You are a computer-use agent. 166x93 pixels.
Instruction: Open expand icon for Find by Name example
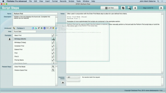click(x=53, y=60)
